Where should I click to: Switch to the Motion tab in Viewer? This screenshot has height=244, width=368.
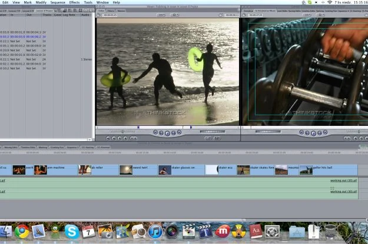[x=121, y=11]
